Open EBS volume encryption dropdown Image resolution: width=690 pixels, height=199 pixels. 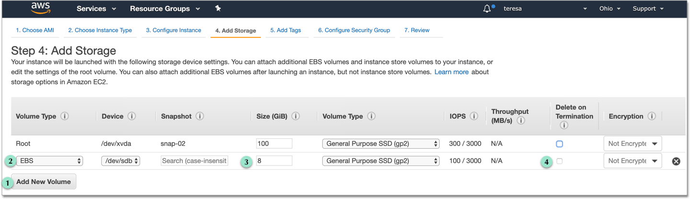(632, 161)
